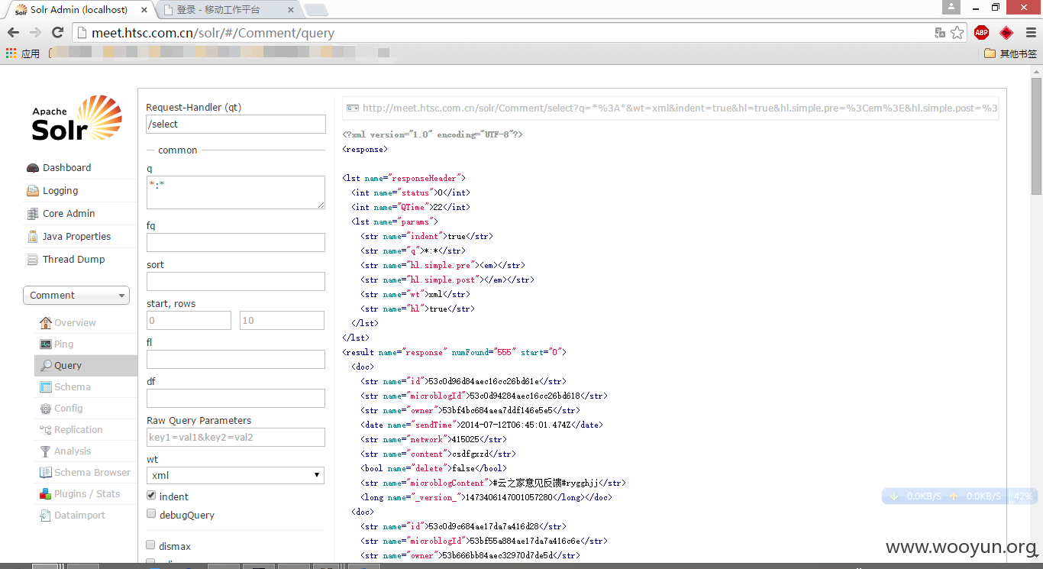
Task: Click the rows input field
Action: [x=282, y=320]
